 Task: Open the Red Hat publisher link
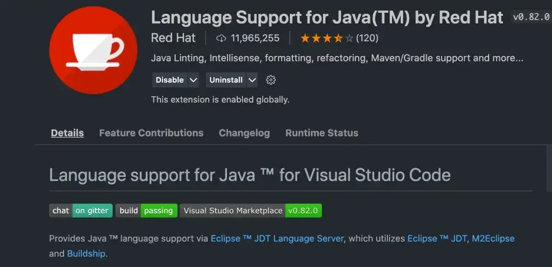tap(173, 38)
